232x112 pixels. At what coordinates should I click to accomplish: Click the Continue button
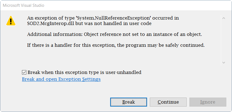click(x=168, y=102)
